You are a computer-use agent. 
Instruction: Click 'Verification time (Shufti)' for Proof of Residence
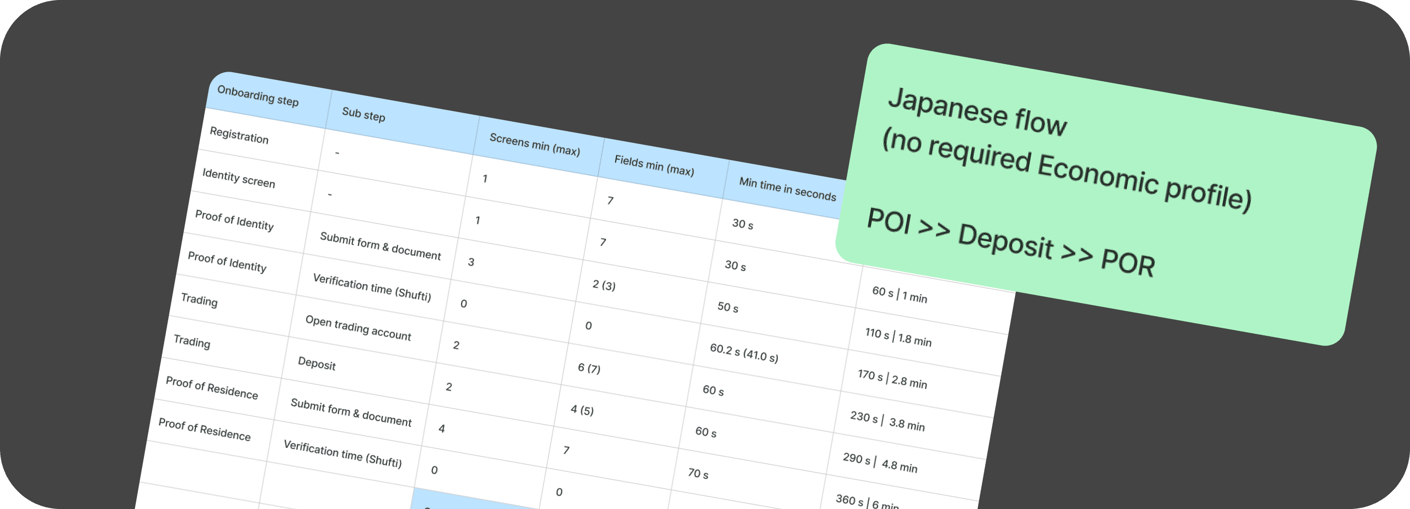(x=342, y=454)
